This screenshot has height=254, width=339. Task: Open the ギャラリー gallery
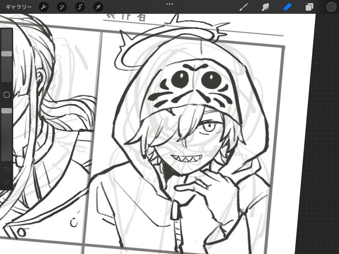[x=19, y=7]
